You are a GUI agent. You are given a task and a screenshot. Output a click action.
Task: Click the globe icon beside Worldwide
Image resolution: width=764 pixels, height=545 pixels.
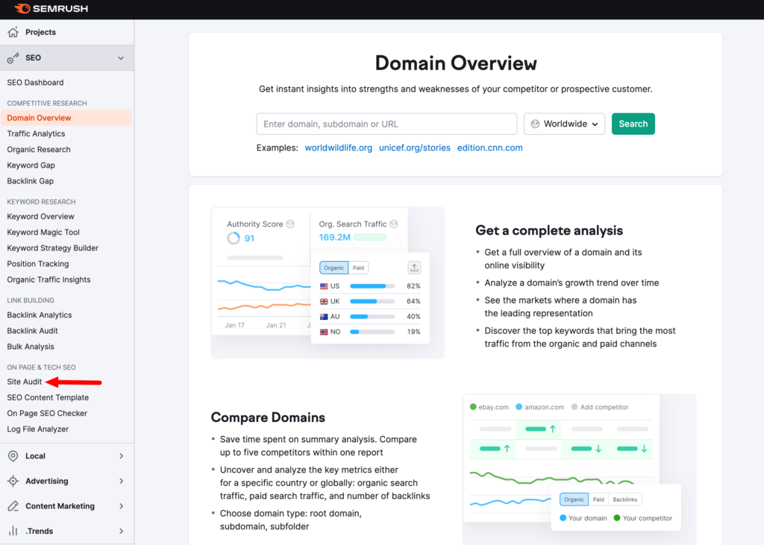click(x=535, y=124)
